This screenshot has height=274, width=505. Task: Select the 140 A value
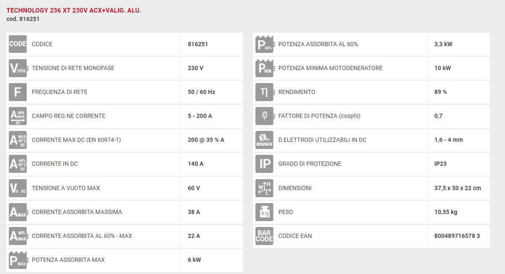[x=195, y=164]
